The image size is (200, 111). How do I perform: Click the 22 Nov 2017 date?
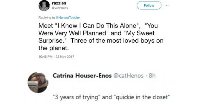[x=65, y=57]
